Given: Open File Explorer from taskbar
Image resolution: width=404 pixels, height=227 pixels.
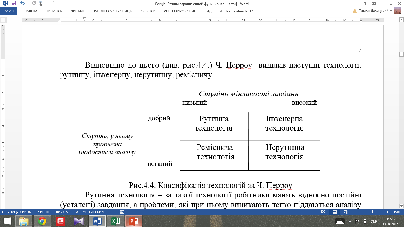Looking at the screenshot, I should pyautogui.click(x=24, y=221).
